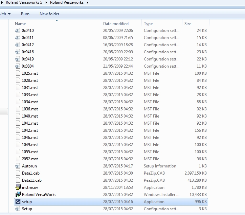The image size is (245, 215).
Task: Select the 0x0410 configuration file icon
Action: (x=18, y=31)
